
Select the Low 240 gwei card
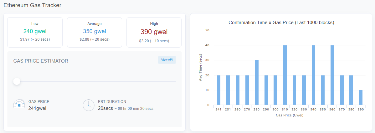point(35,32)
